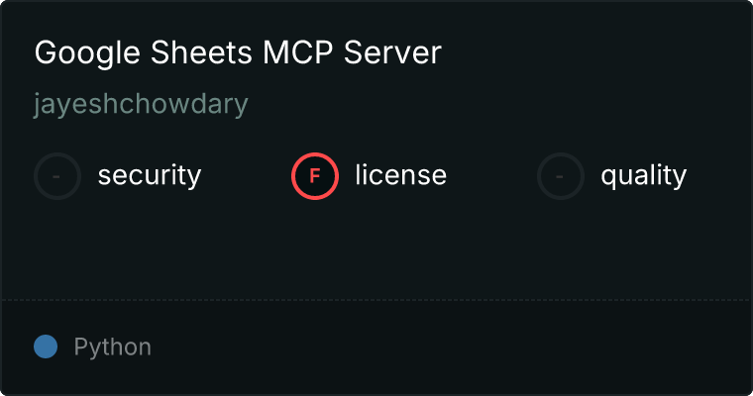Click the empty card area below the badges
Viewport: 753px width, 396px height.
[376, 249]
